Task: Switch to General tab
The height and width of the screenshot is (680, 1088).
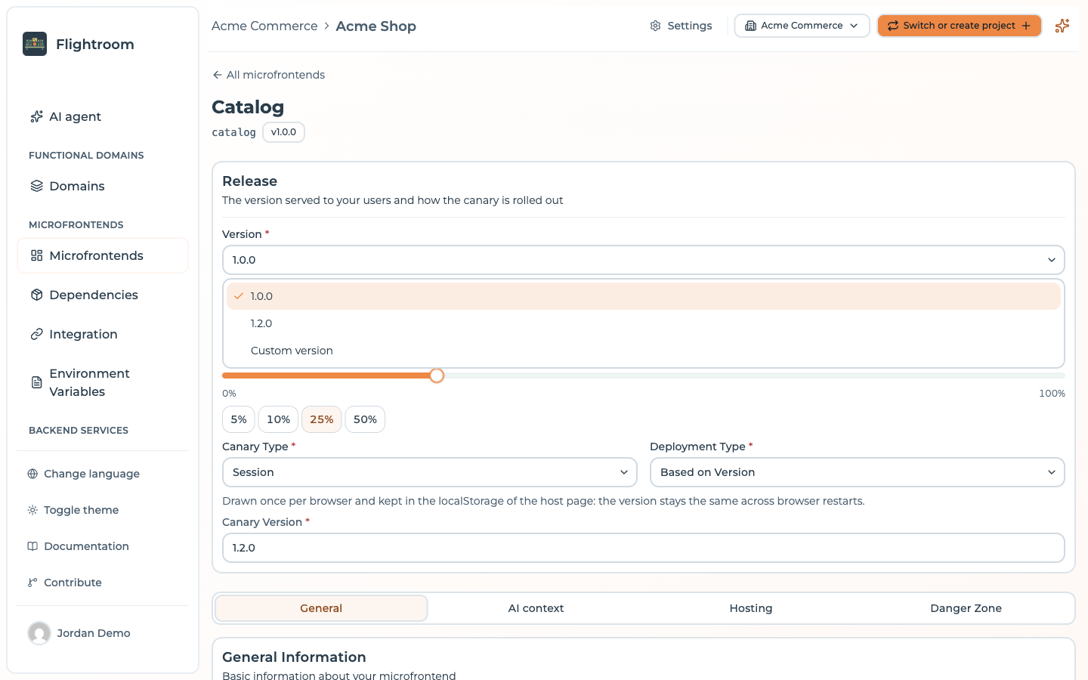Action: pos(321,608)
